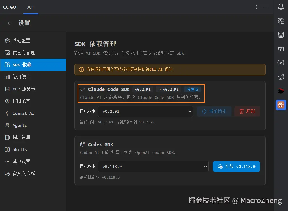This screenshot has height=211, width=288.
Task: Open 使用统计 in the sidebar
Action: coord(33,77)
